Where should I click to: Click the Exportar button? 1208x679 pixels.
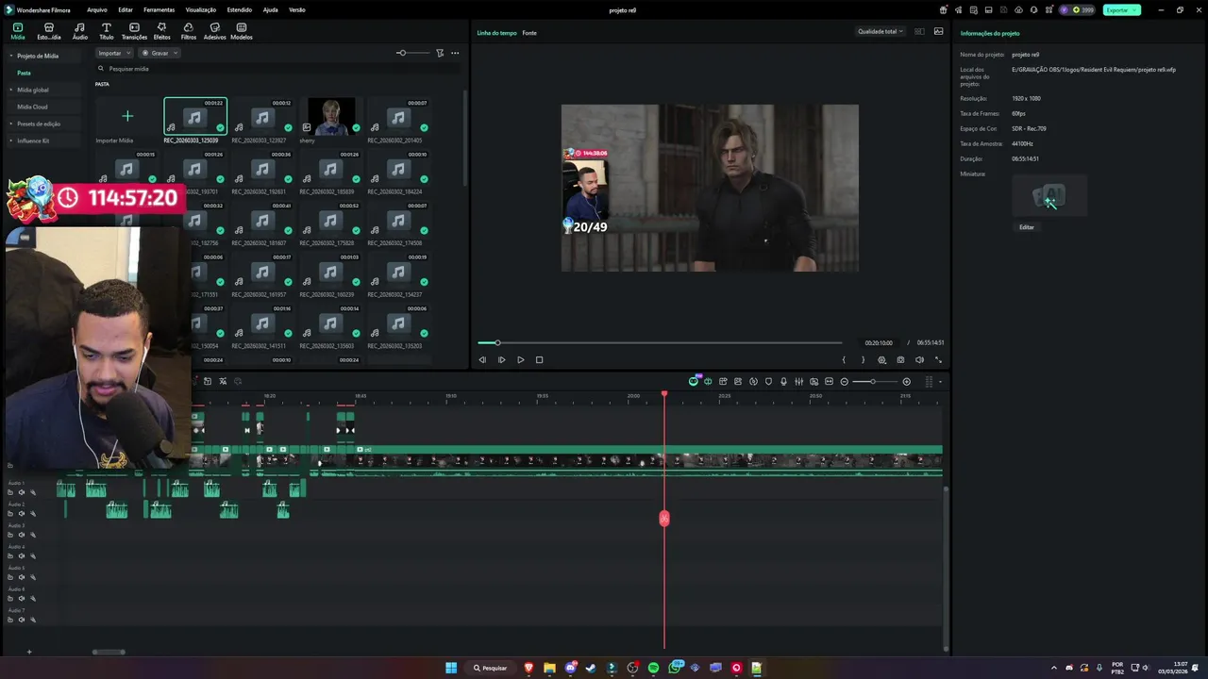1121,9
